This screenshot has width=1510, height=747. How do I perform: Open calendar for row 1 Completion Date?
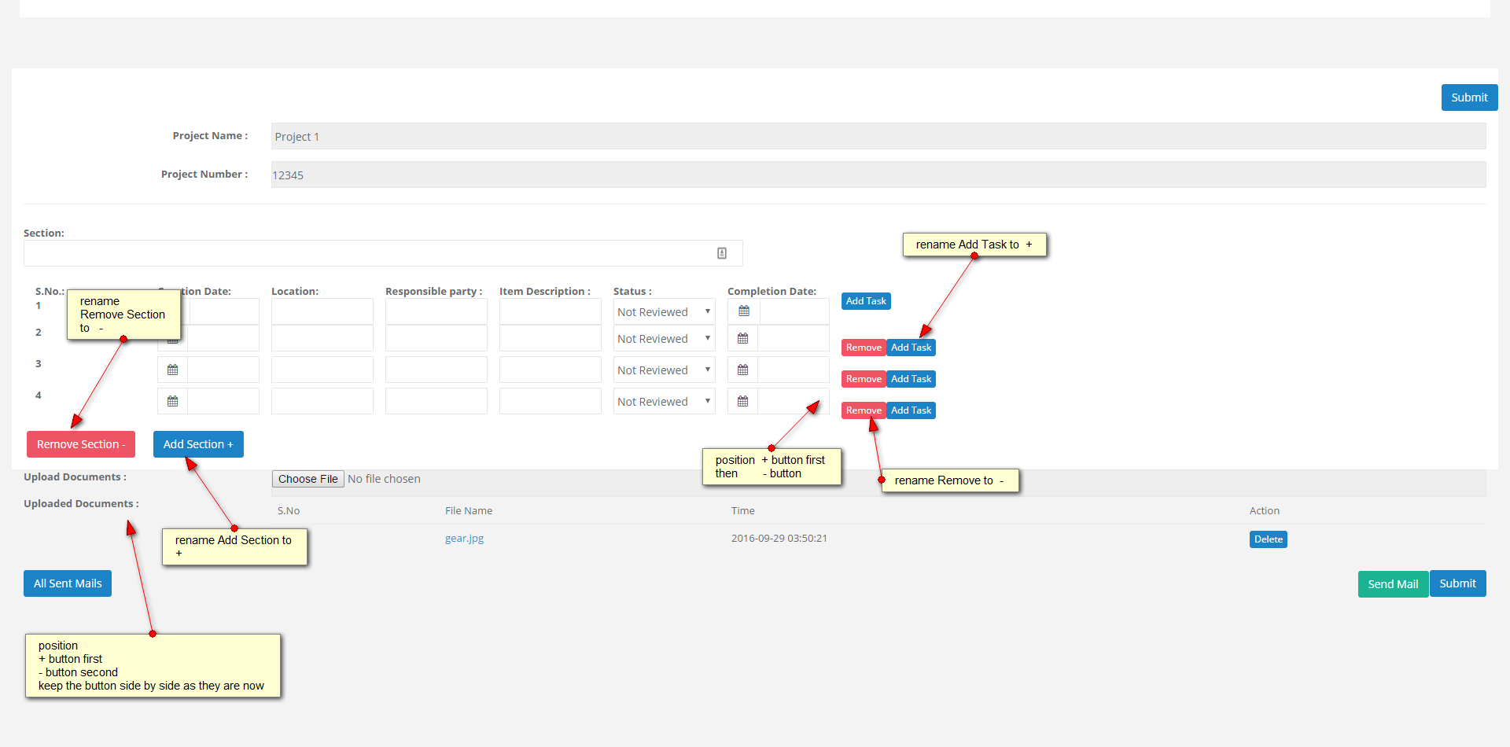click(743, 311)
